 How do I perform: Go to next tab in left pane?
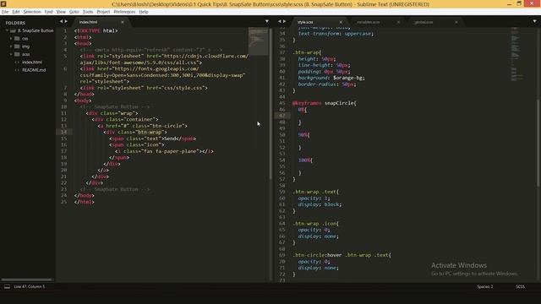tap(66, 21)
